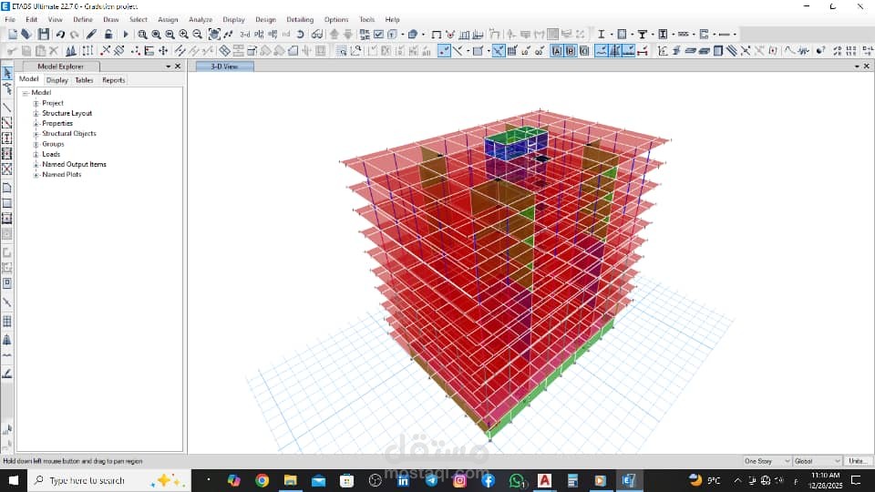
Task: Open Chrome from the taskbar
Action: (x=262, y=480)
